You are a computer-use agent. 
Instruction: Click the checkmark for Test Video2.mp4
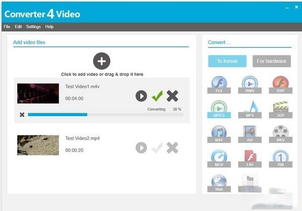click(157, 148)
